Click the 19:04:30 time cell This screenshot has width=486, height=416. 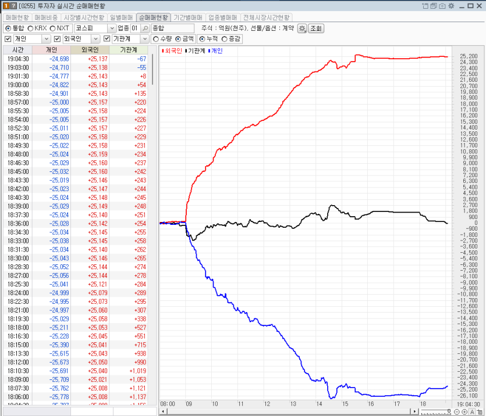tap(18, 59)
